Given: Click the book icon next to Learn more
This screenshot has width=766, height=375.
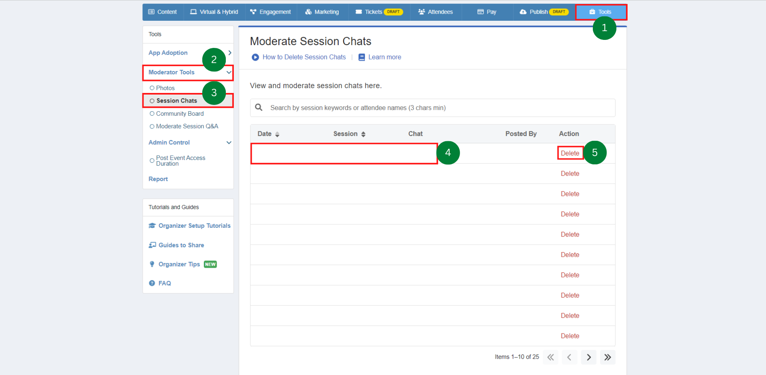Looking at the screenshot, I should click(x=362, y=57).
